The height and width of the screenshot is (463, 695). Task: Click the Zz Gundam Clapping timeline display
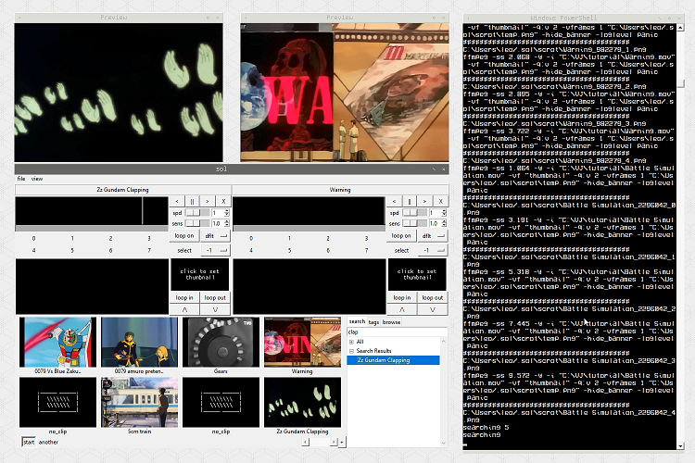coord(92,211)
